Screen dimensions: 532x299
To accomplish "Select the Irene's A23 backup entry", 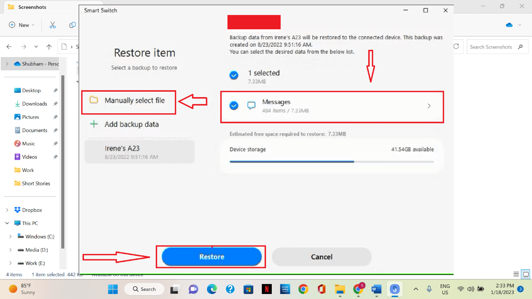I will point(139,152).
